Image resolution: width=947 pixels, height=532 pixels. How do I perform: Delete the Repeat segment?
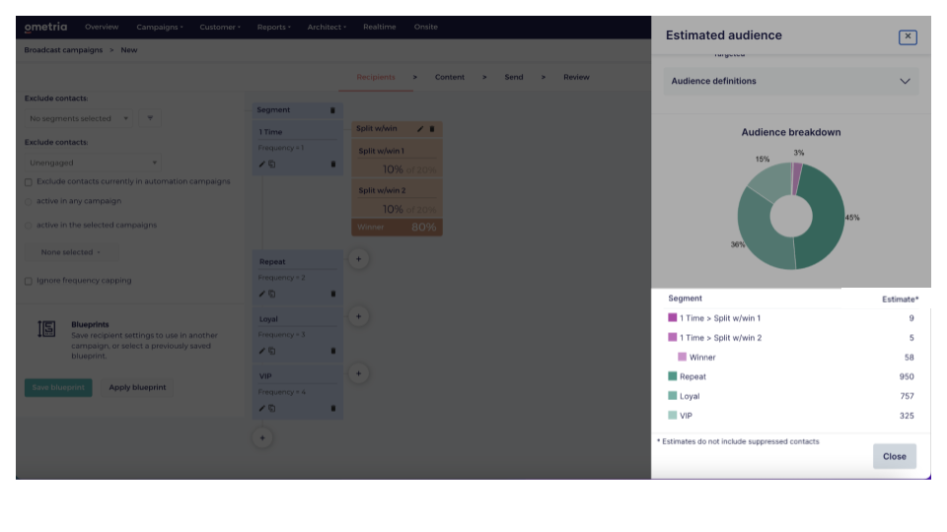point(332,294)
